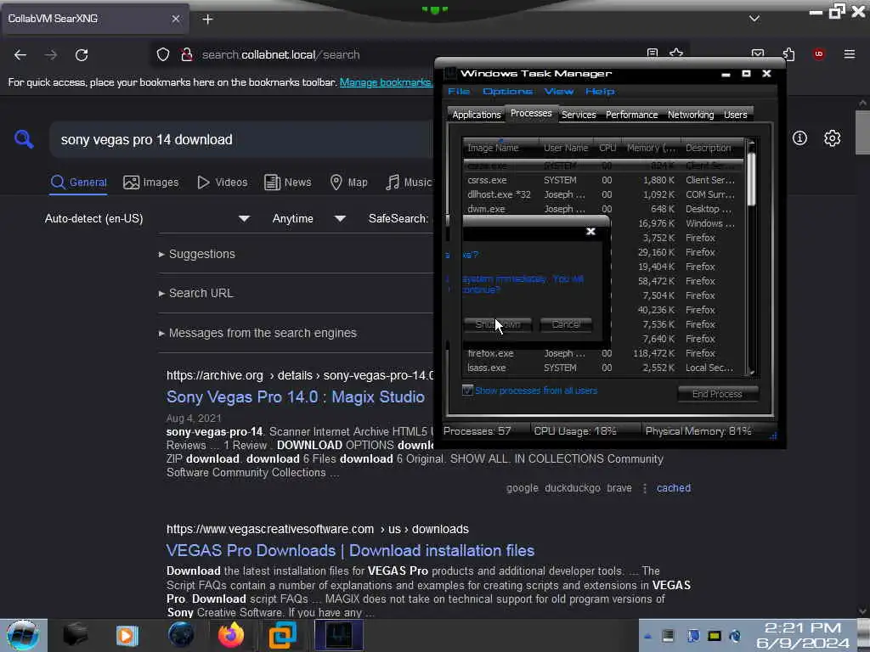Image resolution: width=870 pixels, height=652 pixels.
Task: Open the Firefox hamburger menu
Action: [x=849, y=53]
